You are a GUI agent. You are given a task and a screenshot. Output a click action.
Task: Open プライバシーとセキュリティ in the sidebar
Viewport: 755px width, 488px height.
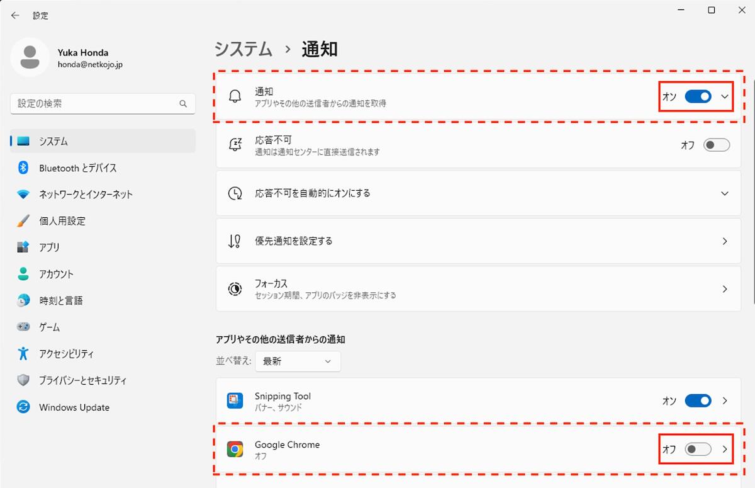click(82, 380)
